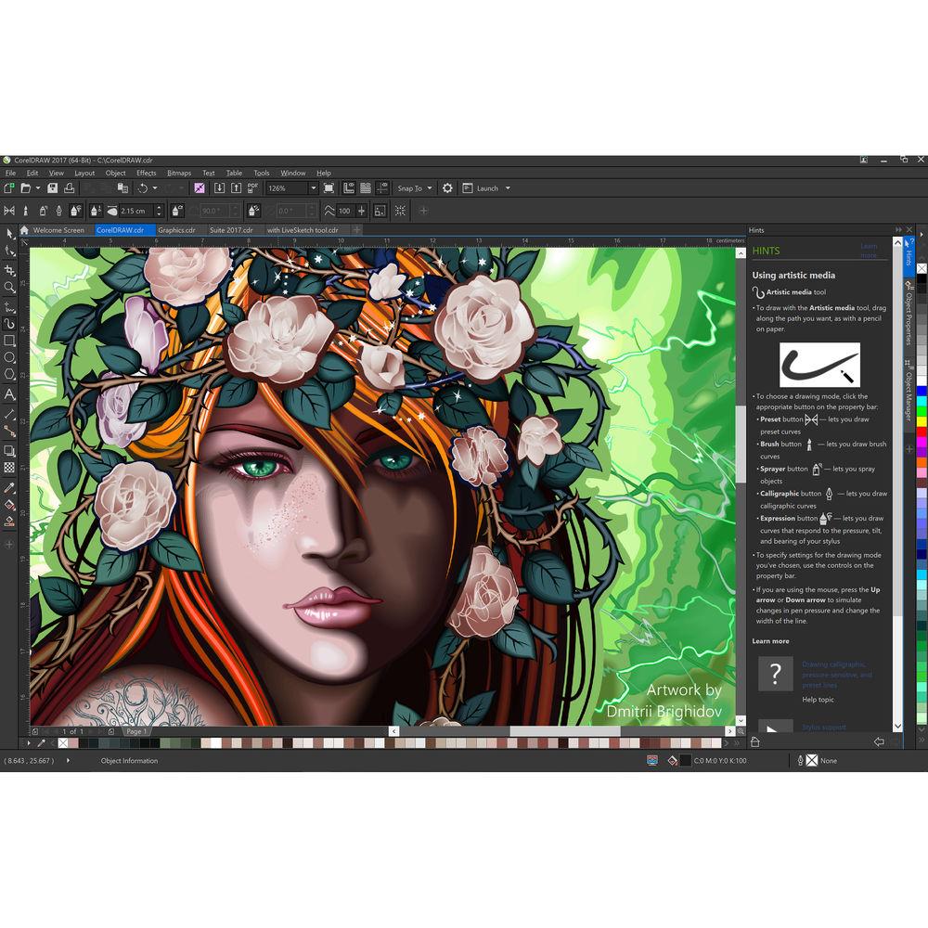
Task: Select the Color Eyedropper tool
Action: click(x=9, y=487)
